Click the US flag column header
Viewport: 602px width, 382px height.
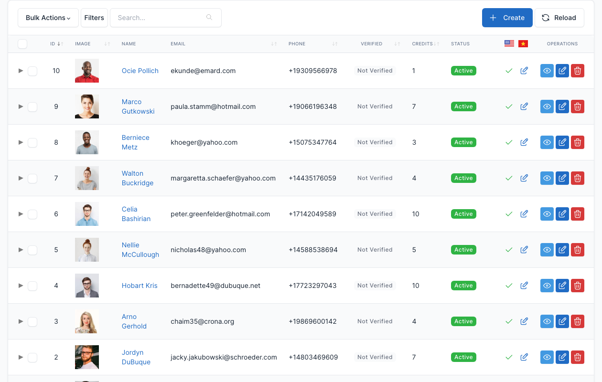[x=509, y=43]
